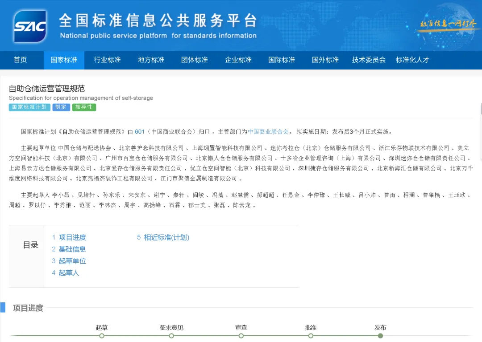Jump to 2 基础信息 section
Screen dimensions: 482x342
(69, 249)
